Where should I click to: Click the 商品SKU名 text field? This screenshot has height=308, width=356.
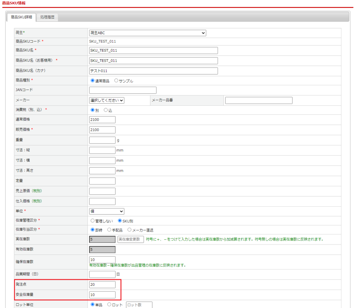[153, 51]
